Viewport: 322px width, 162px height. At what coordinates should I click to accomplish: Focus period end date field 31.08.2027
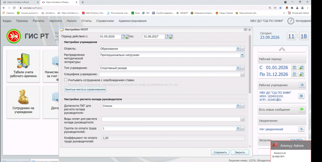coord(153,36)
